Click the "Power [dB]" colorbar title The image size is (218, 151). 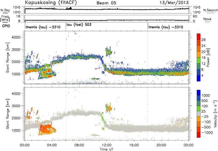pos(208,58)
